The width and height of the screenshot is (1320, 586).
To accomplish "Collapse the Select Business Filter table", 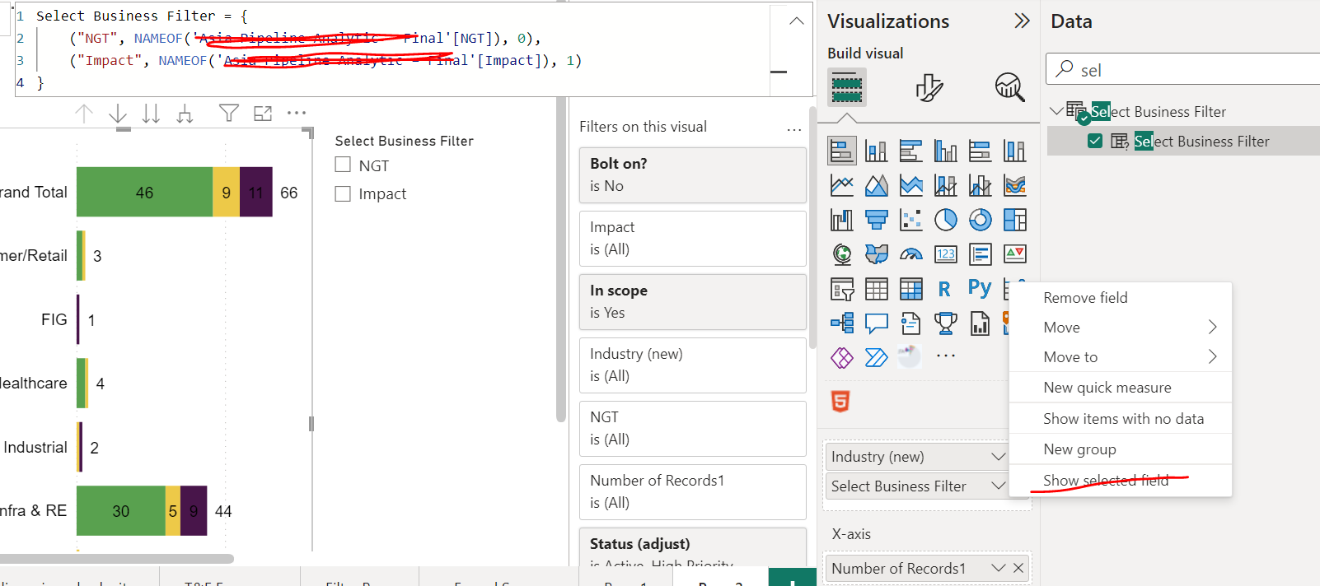I will click(x=1057, y=110).
